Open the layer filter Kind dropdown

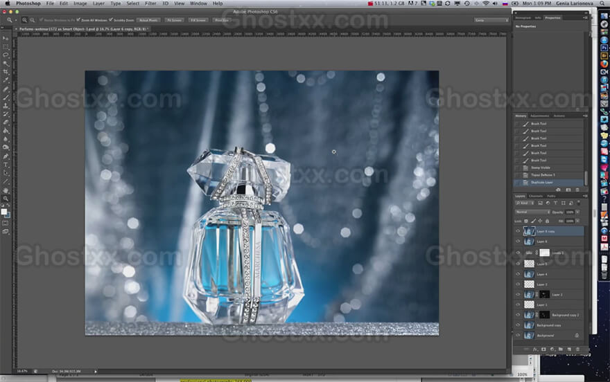(524, 203)
